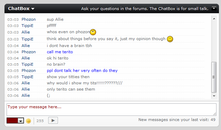Click username Phozon on 'ppl dont talk her' row
Screen dimensions: 221x130
click(x=28, y=71)
